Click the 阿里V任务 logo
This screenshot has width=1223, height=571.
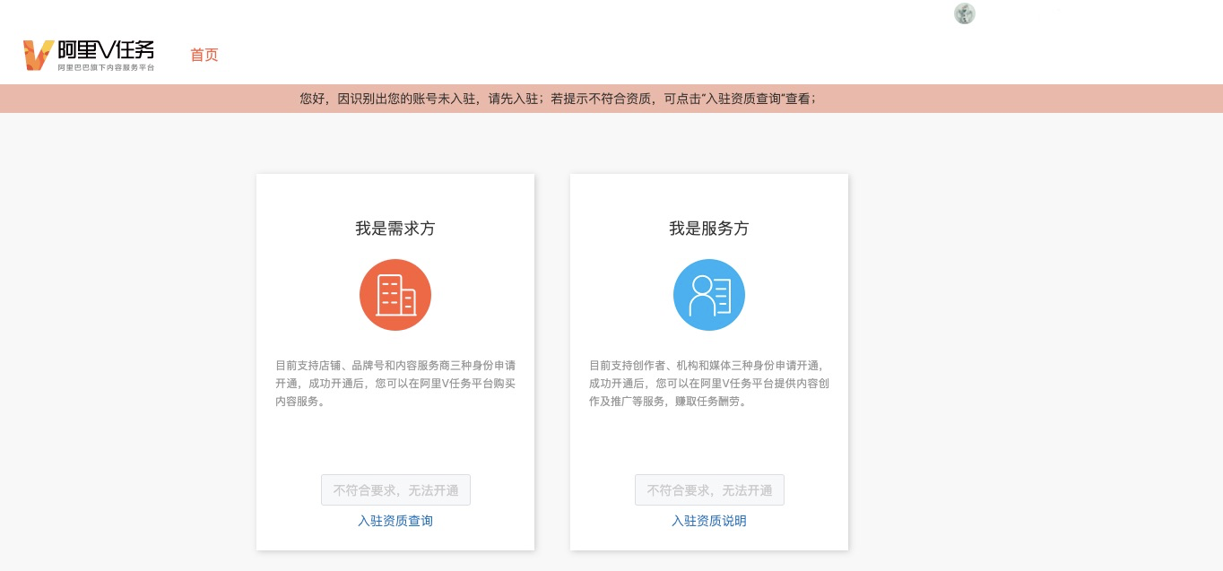pyautogui.click(x=89, y=55)
